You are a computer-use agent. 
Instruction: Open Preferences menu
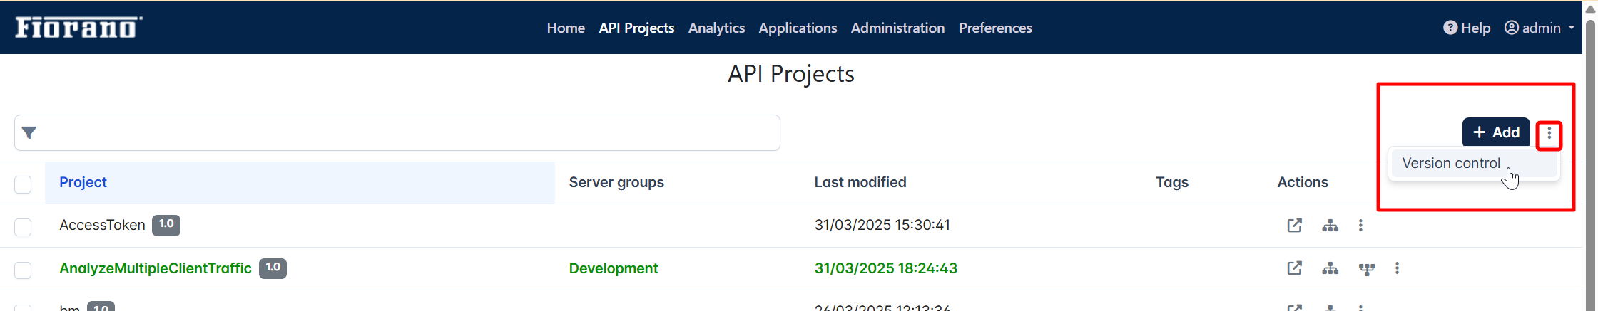click(x=995, y=28)
